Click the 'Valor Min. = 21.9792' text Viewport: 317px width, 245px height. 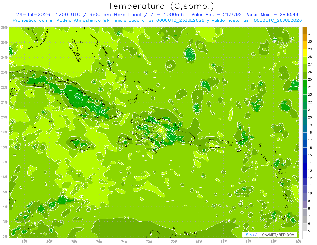(x=217, y=14)
